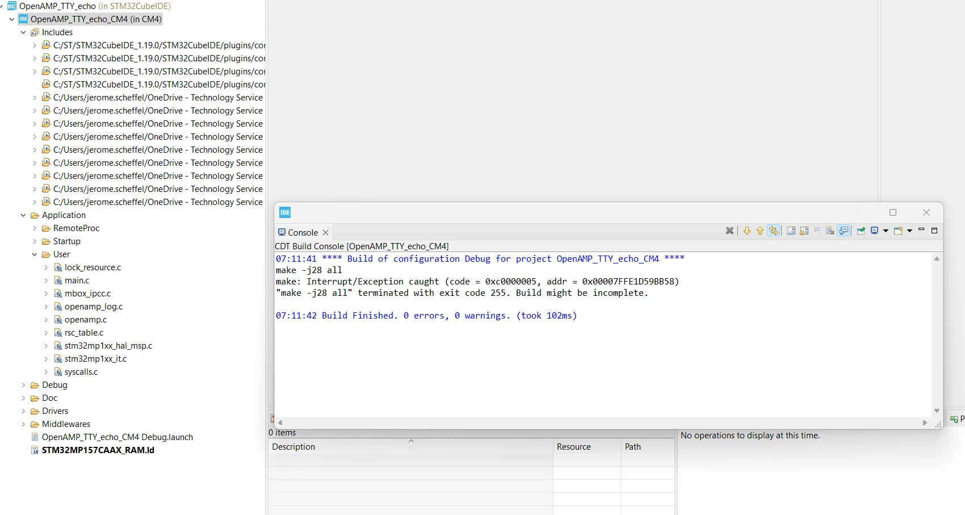Collapse the OpenAMP_TTY_echo_CM4 project node
Image resolution: width=965 pixels, height=515 pixels.
(x=11, y=19)
